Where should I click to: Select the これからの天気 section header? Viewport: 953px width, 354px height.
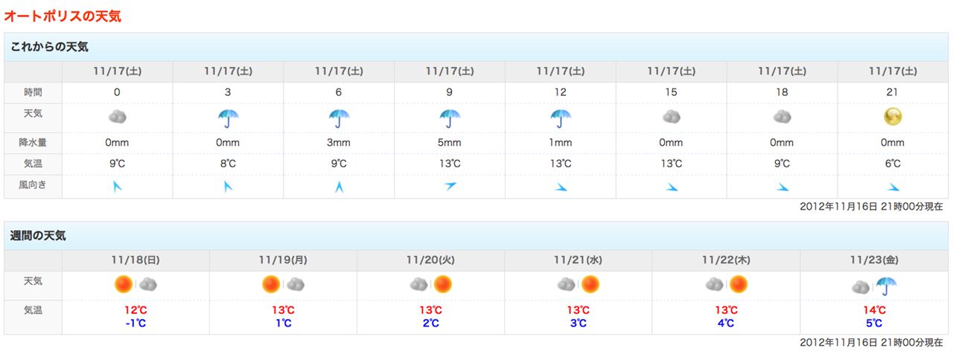(x=49, y=47)
